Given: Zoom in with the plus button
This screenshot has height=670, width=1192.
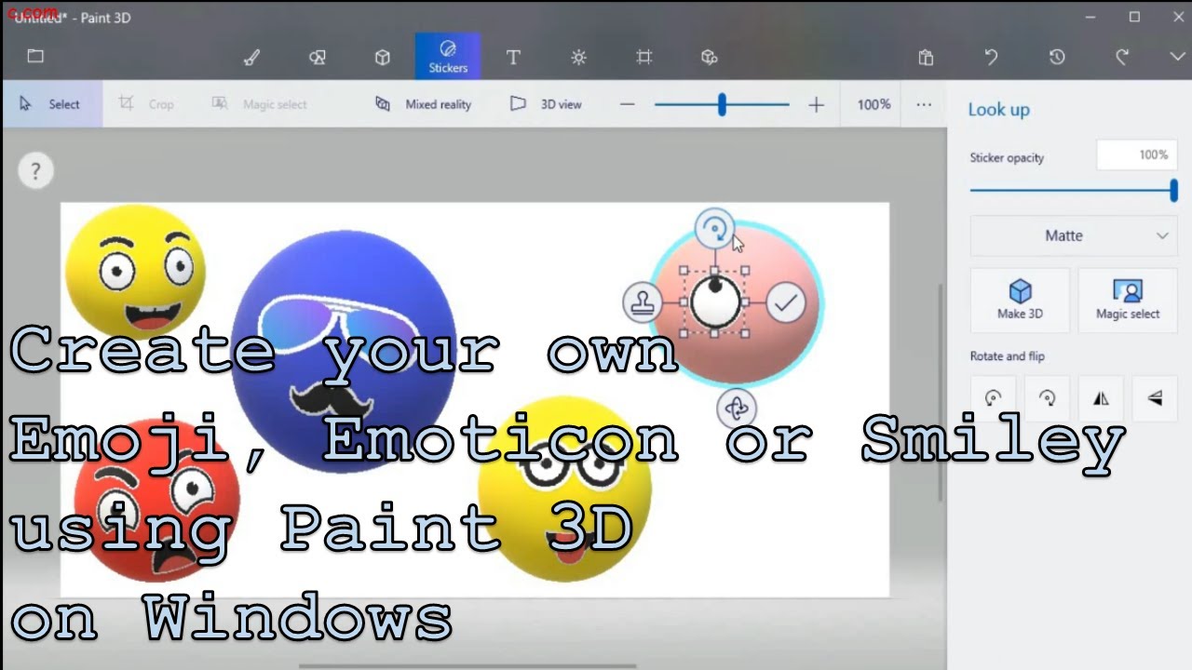Looking at the screenshot, I should [816, 104].
